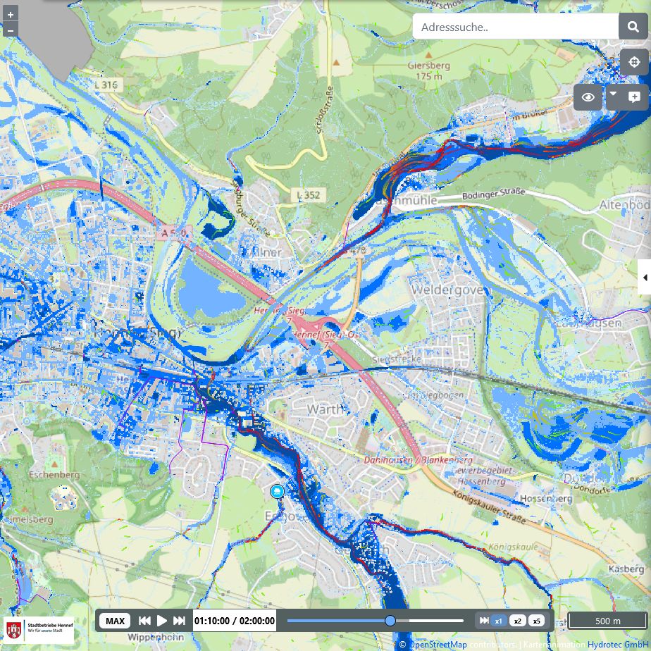651x651 pixels.
Task: Skip to animation end
Action: click(180, 621)
